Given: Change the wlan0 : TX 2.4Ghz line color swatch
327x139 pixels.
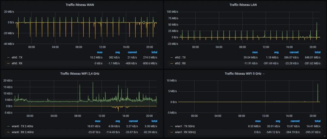Looking at the screenshot, I should coord(8,126).
